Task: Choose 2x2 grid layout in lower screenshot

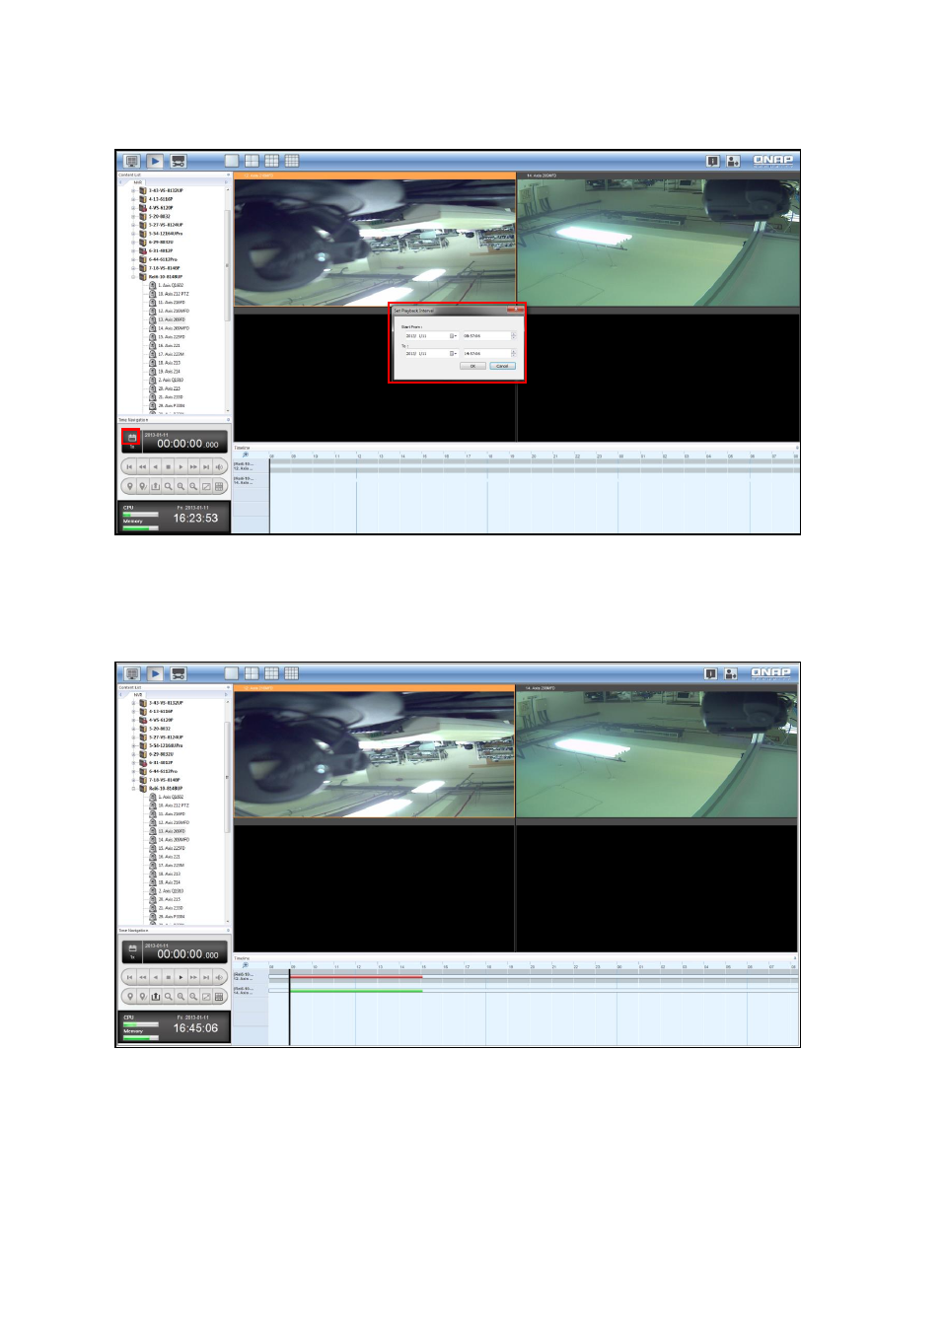Action: (252, 673)
